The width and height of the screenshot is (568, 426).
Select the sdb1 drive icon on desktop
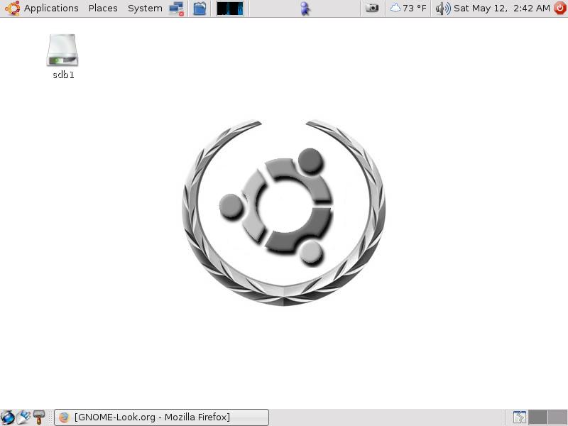pos(62,50)
